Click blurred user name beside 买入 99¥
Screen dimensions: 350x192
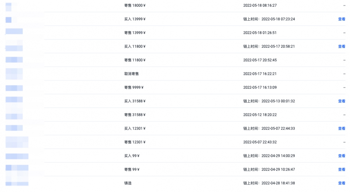coord(17,156)
